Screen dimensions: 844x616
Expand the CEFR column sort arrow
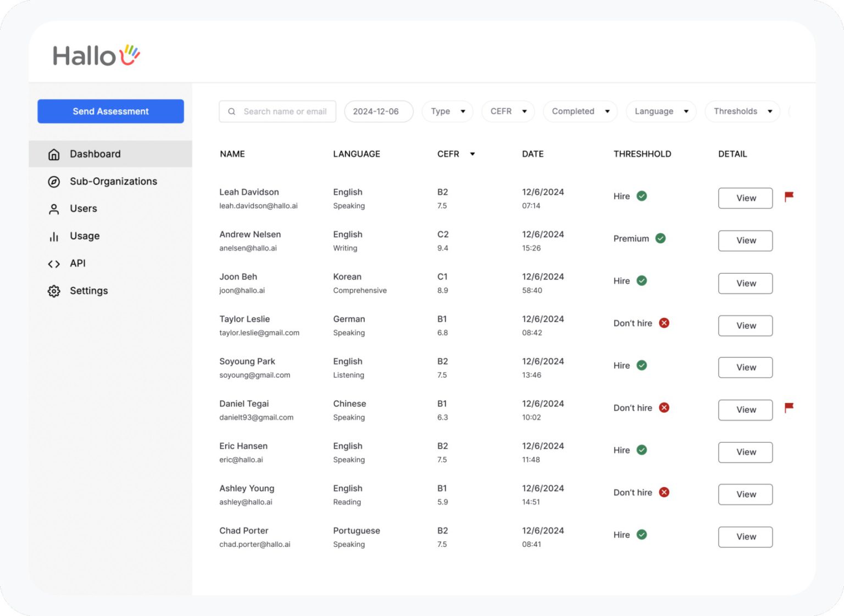tap(473, 154)
